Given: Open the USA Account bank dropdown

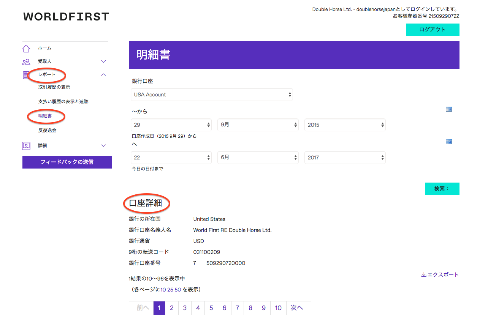Looking at the screenshot, I should click(212, 95).
